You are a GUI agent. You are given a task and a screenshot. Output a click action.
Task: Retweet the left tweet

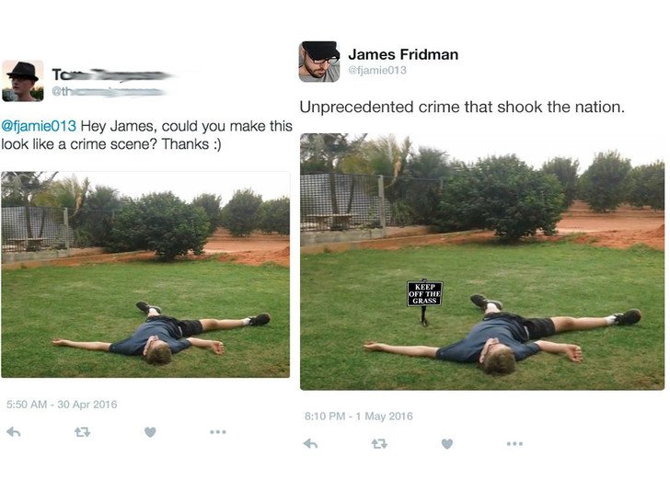[82, 432]
